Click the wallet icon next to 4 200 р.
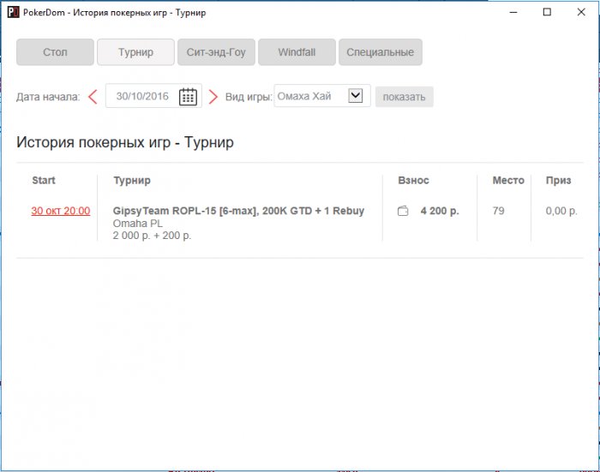Image resolution: width=600 pixels, height=472 pixels. point(403,211)
